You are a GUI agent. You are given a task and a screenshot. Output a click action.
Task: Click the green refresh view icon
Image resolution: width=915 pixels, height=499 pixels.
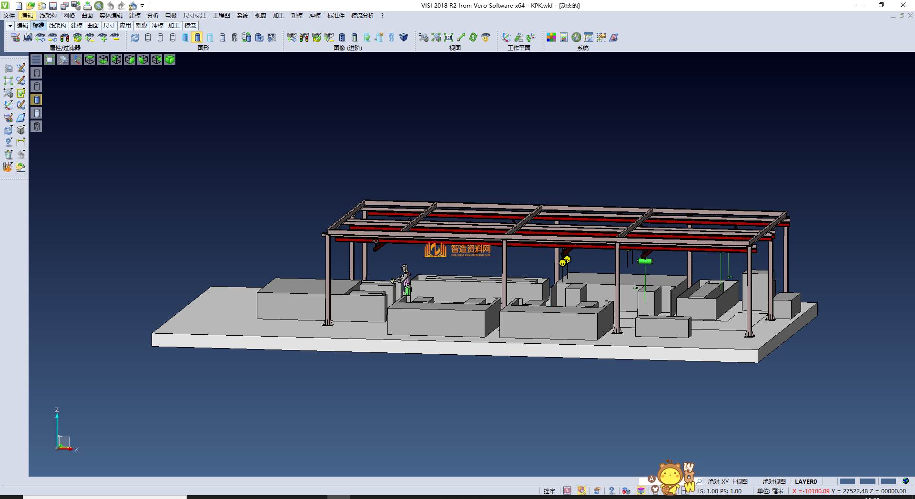(473, 37)
